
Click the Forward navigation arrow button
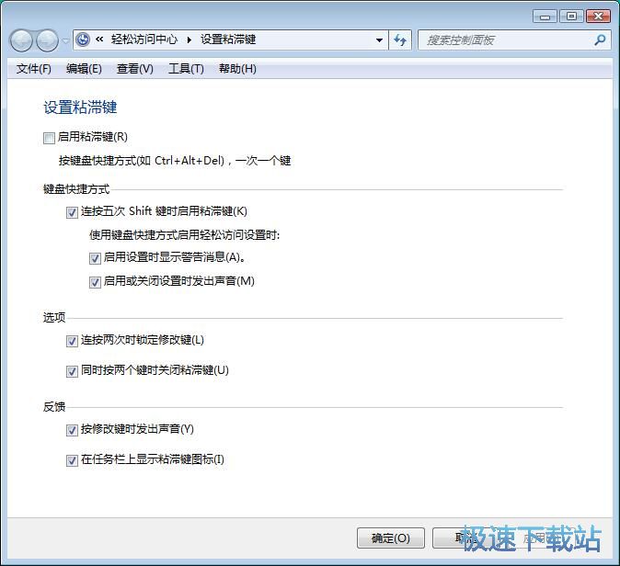click(47, 40)
